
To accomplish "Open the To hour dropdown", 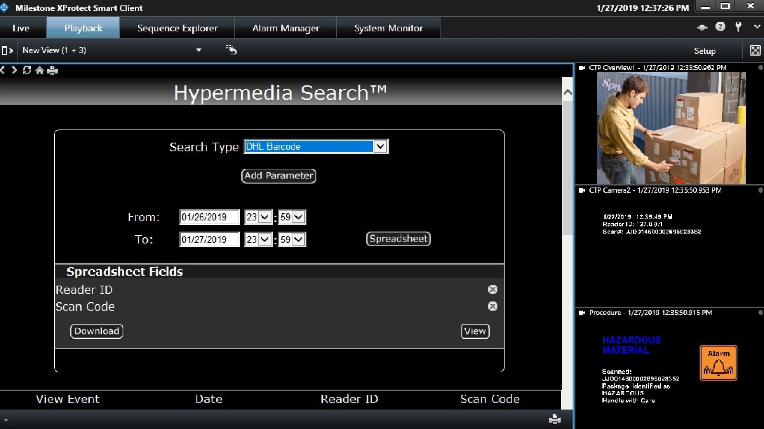I will tap(258, 239).
